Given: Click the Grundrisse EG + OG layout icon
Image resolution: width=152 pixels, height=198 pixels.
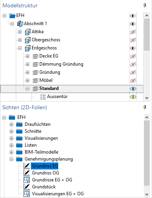Looking at the screenshot, I should pos(27,180).
